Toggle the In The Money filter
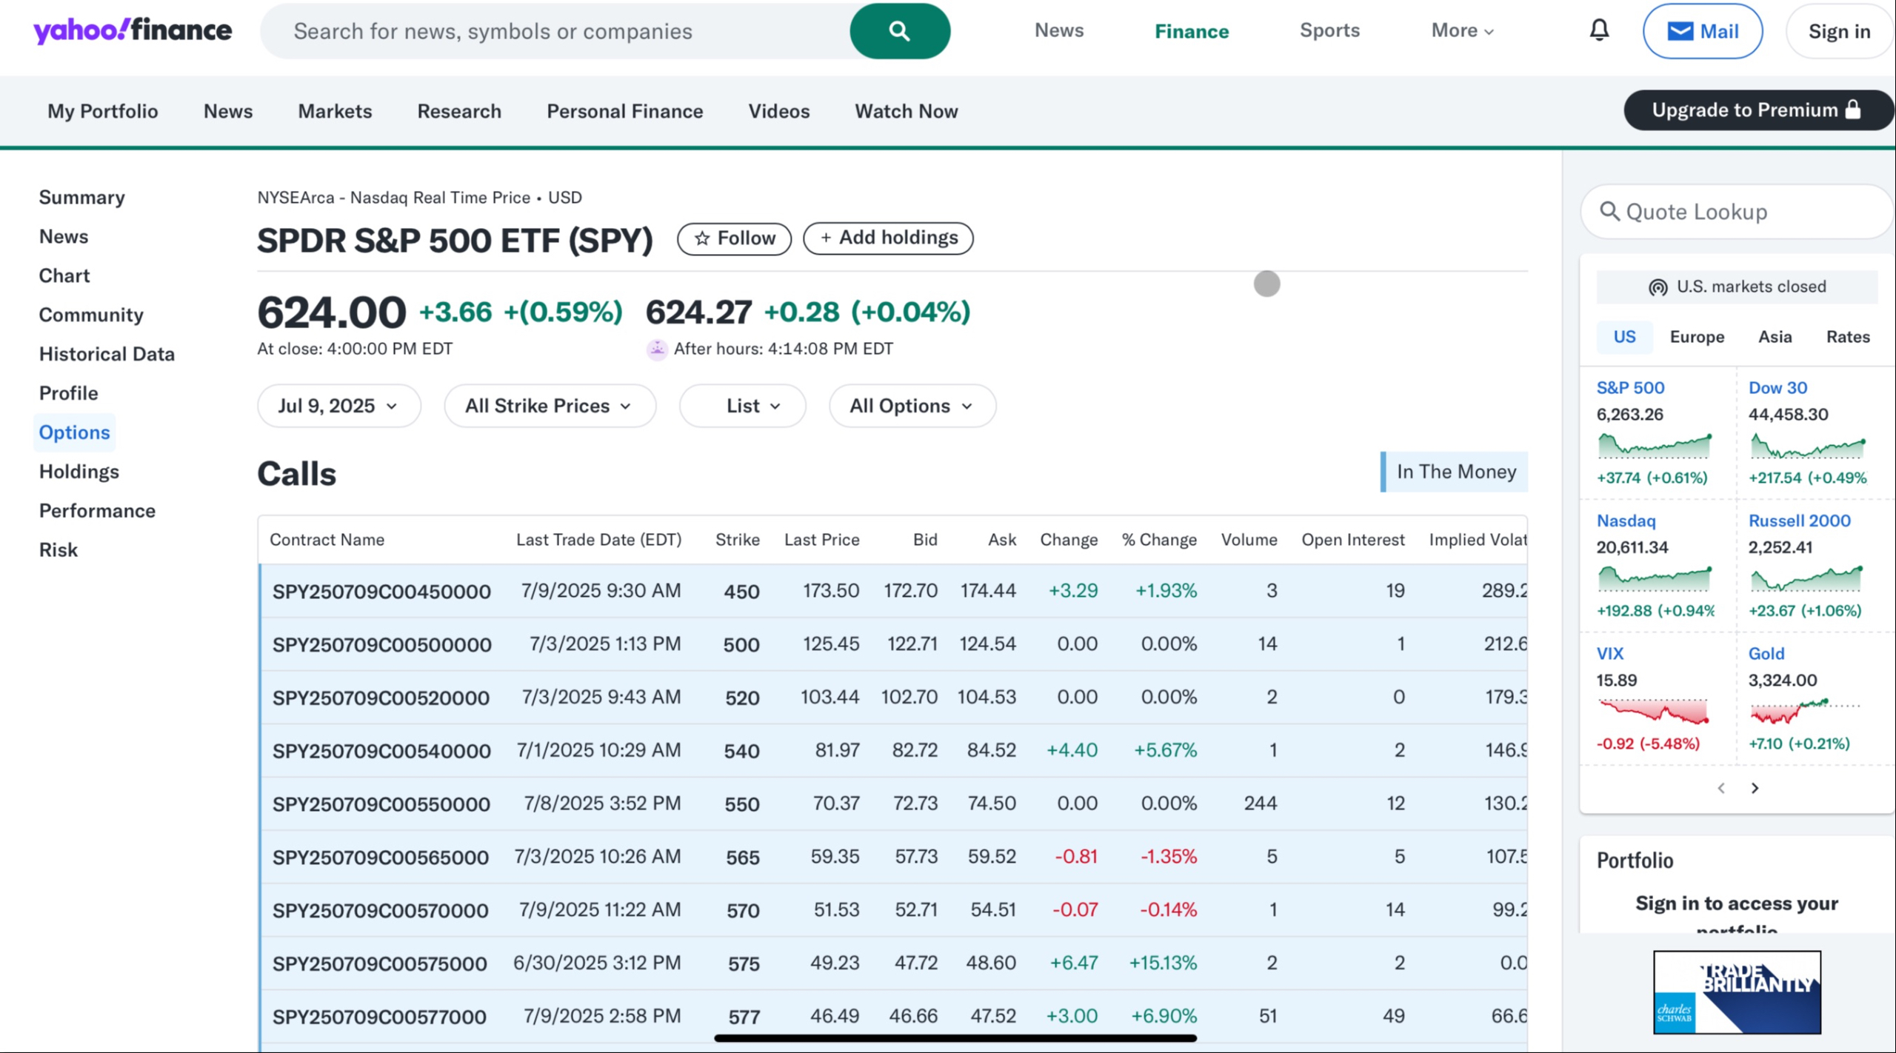The width and height of the screenshot is (1896, 1053). coord(1455,472)
